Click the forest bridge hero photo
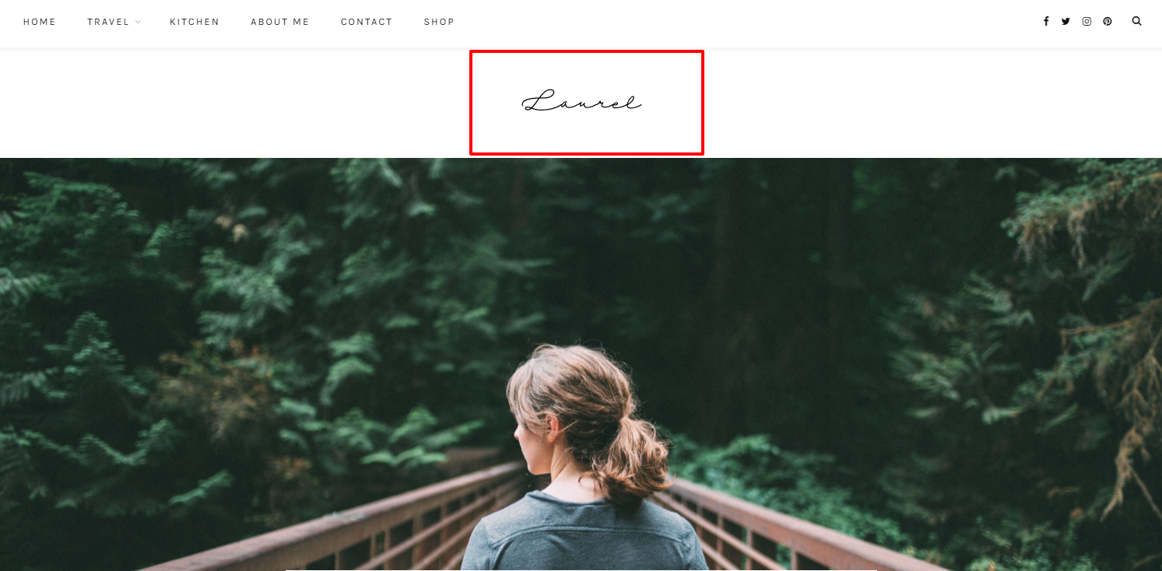The image size is (1162, 571). click(581, 364)
